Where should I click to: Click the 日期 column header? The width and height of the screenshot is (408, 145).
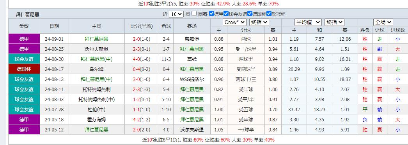[x=54, y=26]
